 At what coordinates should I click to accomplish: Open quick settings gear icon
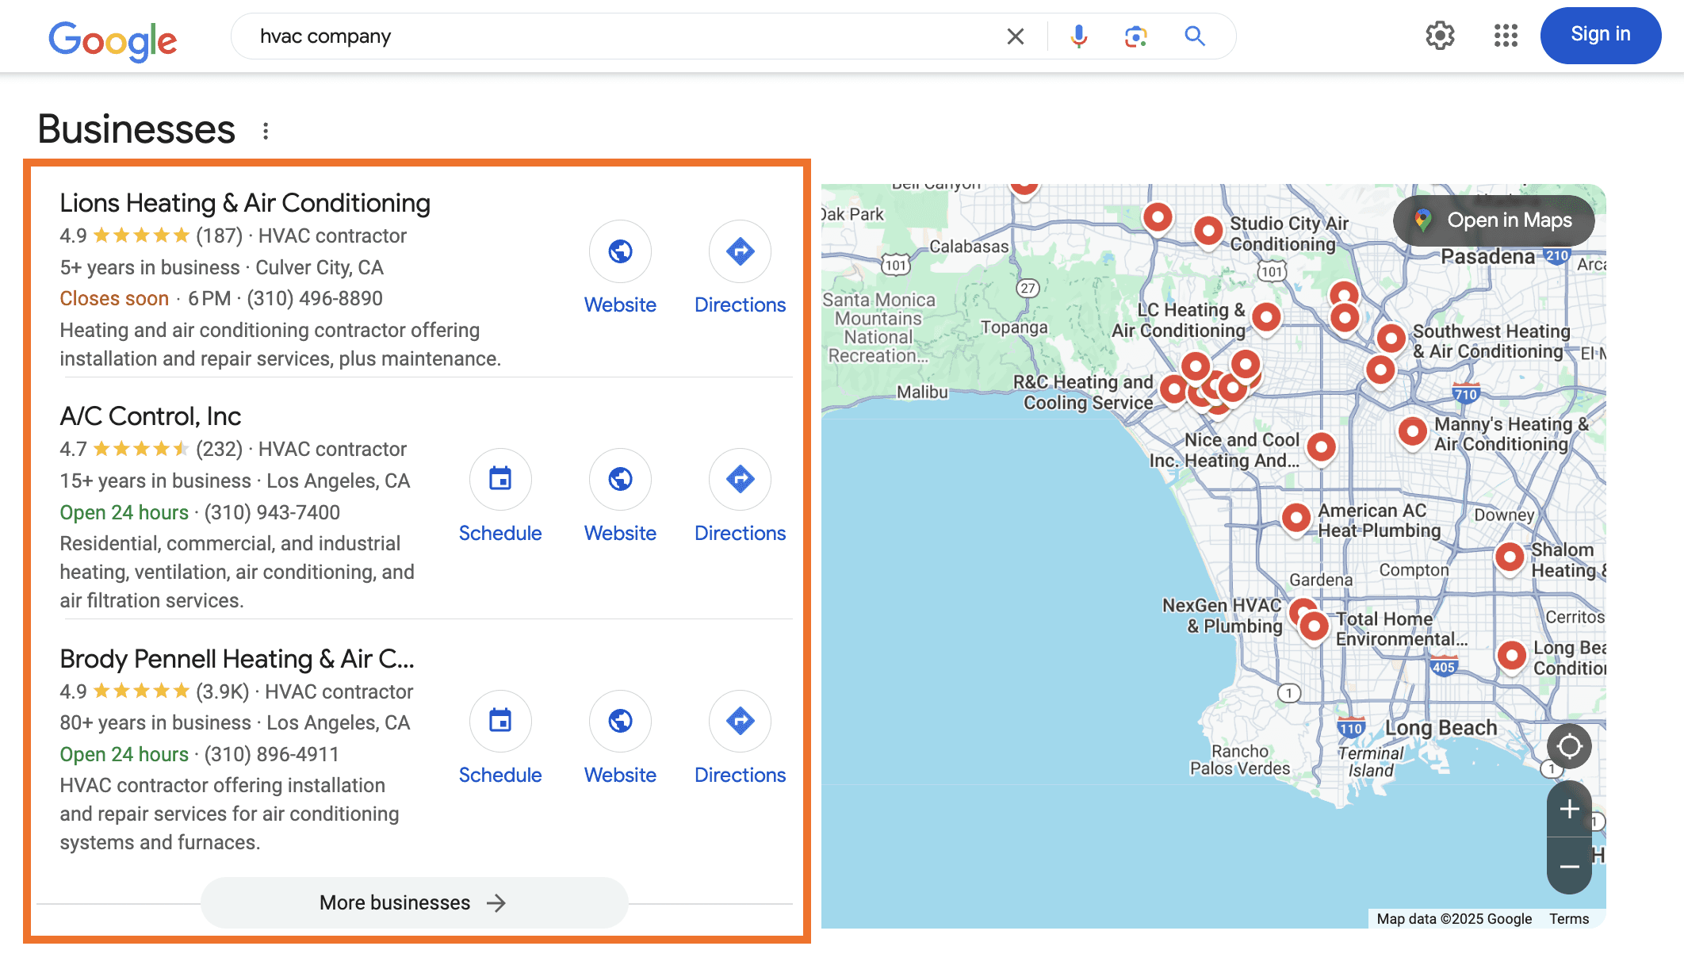tap(1440, 36)
